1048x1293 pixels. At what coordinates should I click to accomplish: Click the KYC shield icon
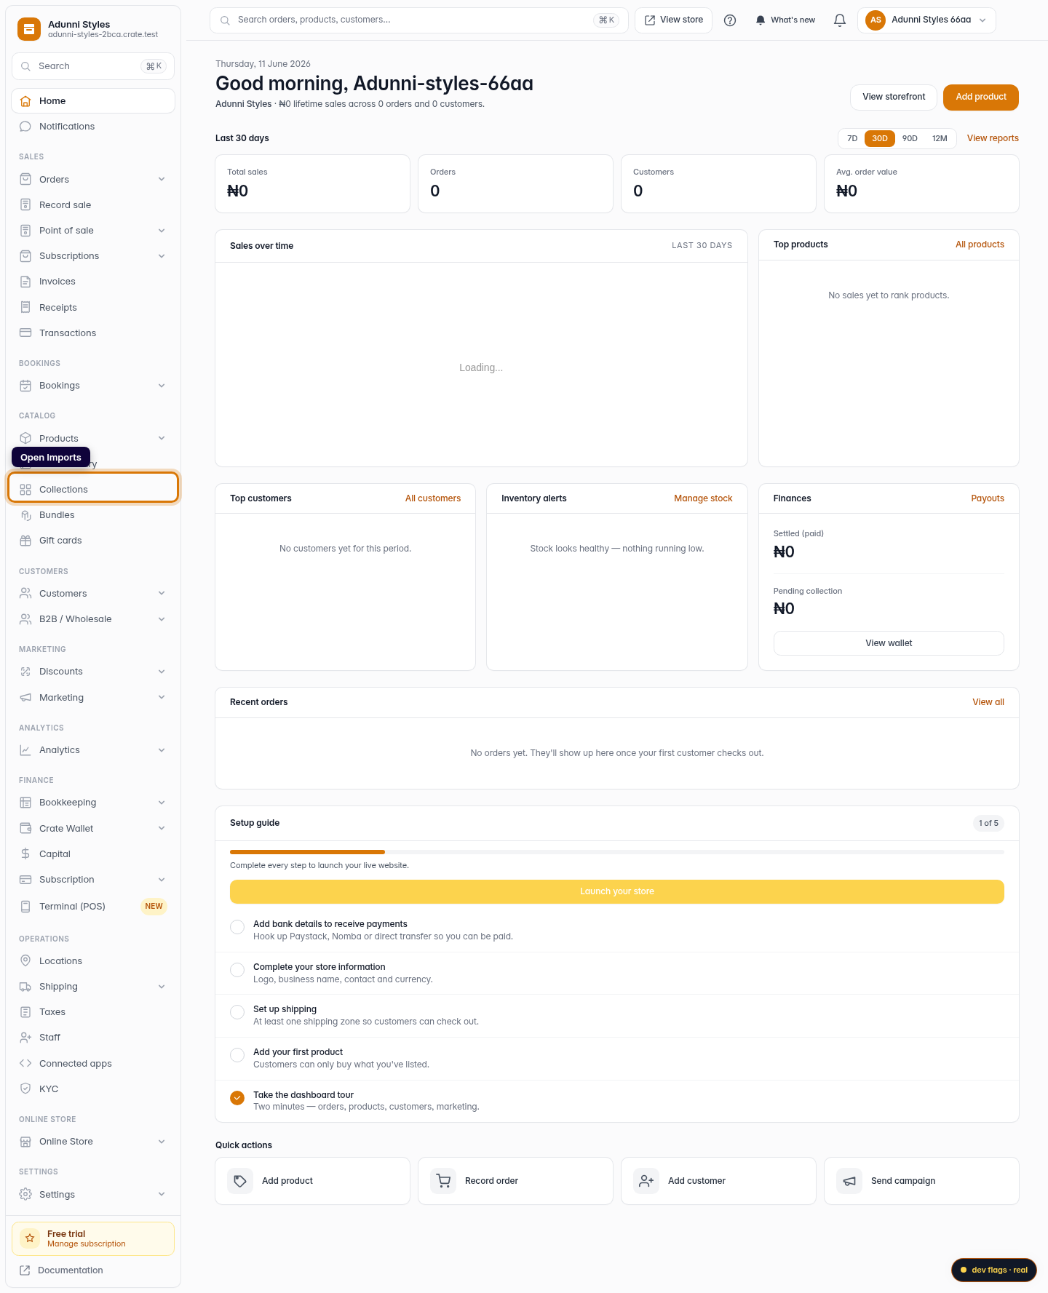click(x=25, y=1089)
